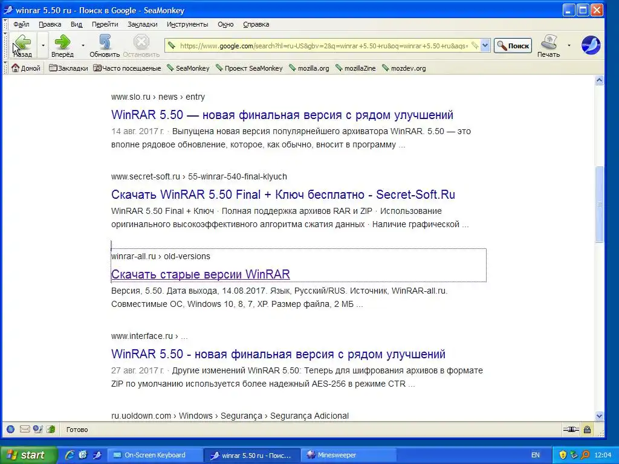Go back with the Назад arrow button
The image size is (619, 464).
click(x=22, y=45)
